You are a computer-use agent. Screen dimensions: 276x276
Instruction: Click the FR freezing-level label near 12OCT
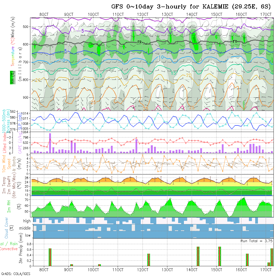tap(140, 42)
